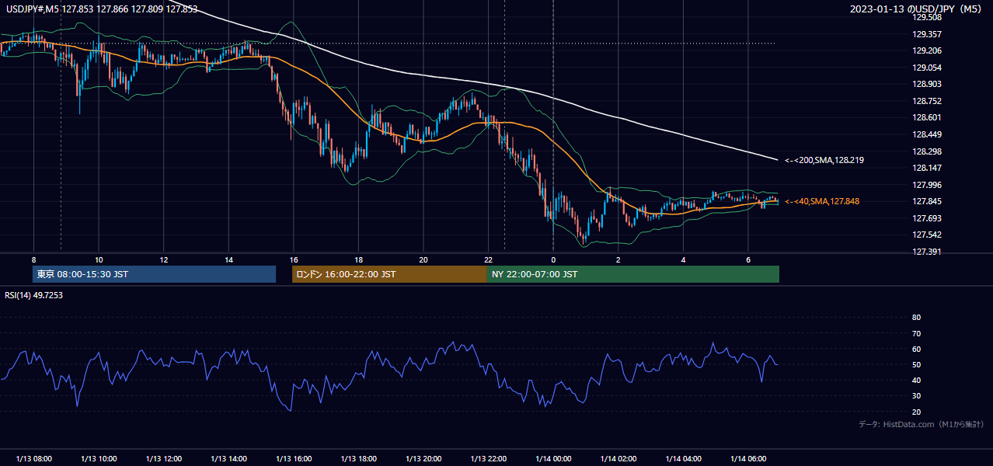Click the 1/13 10:00 date axis label
This screenshot has width=993, height=466.
point(99,459)
